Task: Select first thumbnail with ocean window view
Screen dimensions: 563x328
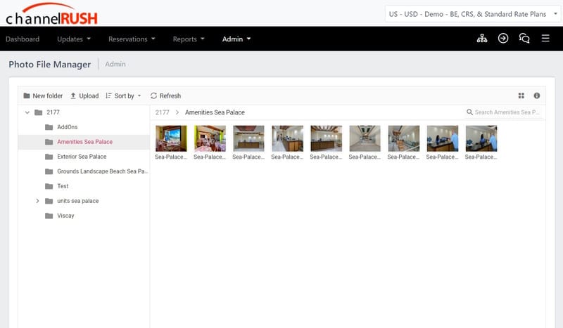Action: (171, 138)
